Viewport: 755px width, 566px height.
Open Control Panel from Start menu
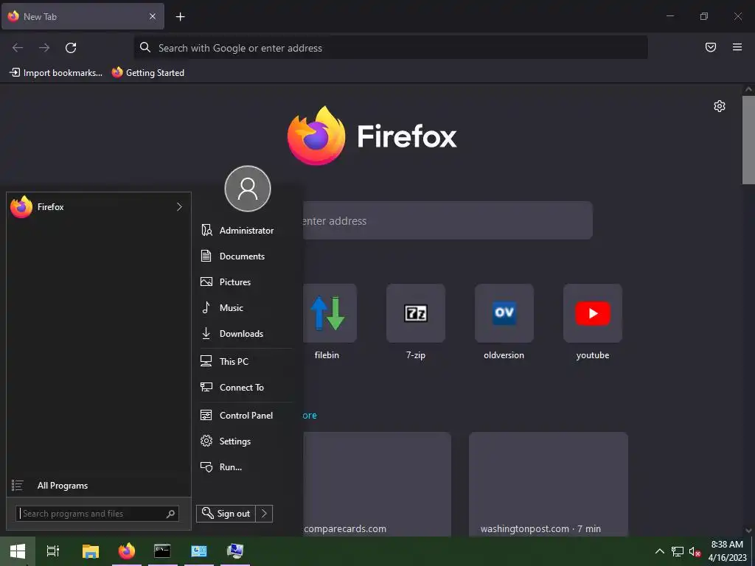pos(246,416)
